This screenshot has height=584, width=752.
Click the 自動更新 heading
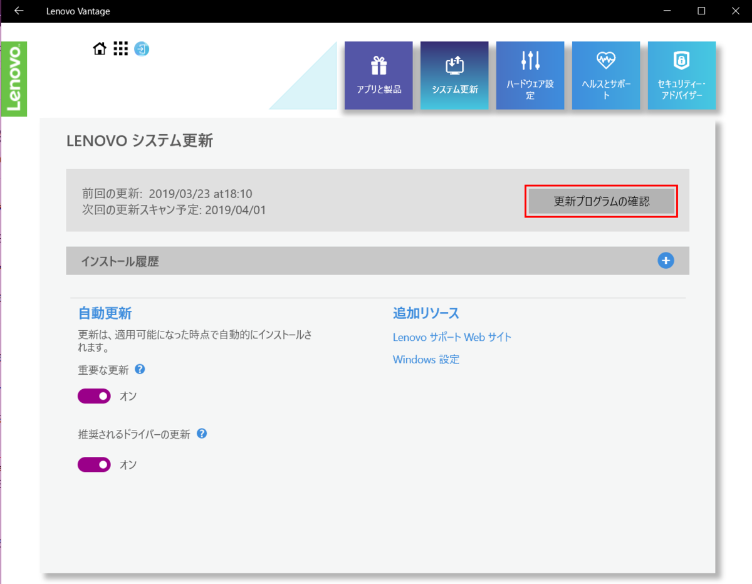pos(105,313)
